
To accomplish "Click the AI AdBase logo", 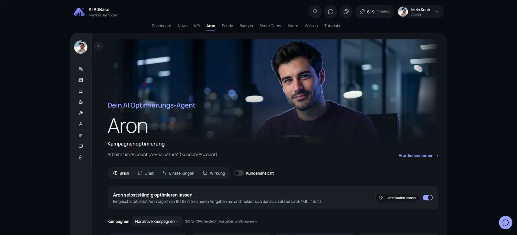I will click(79, 12).
